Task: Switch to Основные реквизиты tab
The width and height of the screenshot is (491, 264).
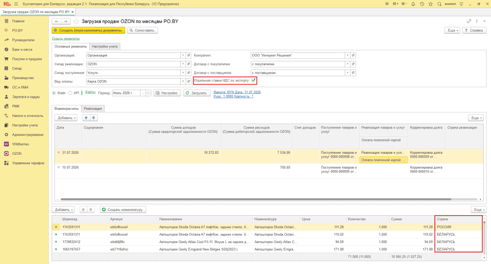Action: point(70,46)
